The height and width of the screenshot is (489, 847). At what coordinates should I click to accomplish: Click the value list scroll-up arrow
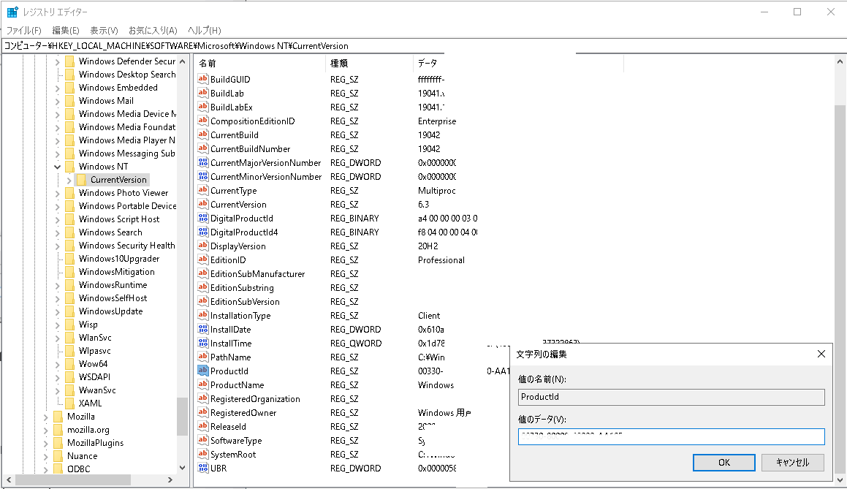(840, 61)
